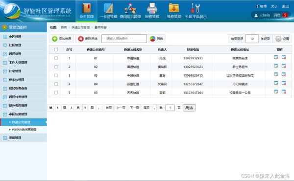The width and height of the screenshot is (294, 181).
Task: Open the 一卡通管理 top navigation tab
Action: tap(108, 11)
